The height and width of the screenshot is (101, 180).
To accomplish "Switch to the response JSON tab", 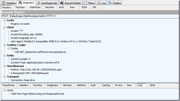I will click(x=152, y=85).
